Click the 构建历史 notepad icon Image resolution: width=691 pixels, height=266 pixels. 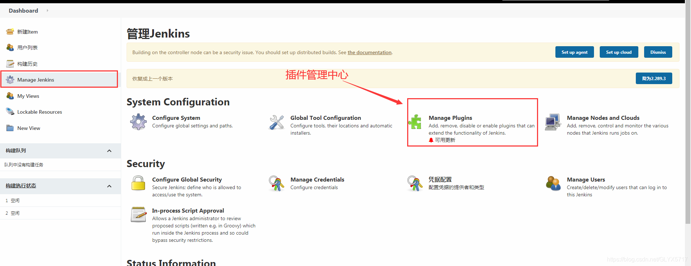(10, 64)
